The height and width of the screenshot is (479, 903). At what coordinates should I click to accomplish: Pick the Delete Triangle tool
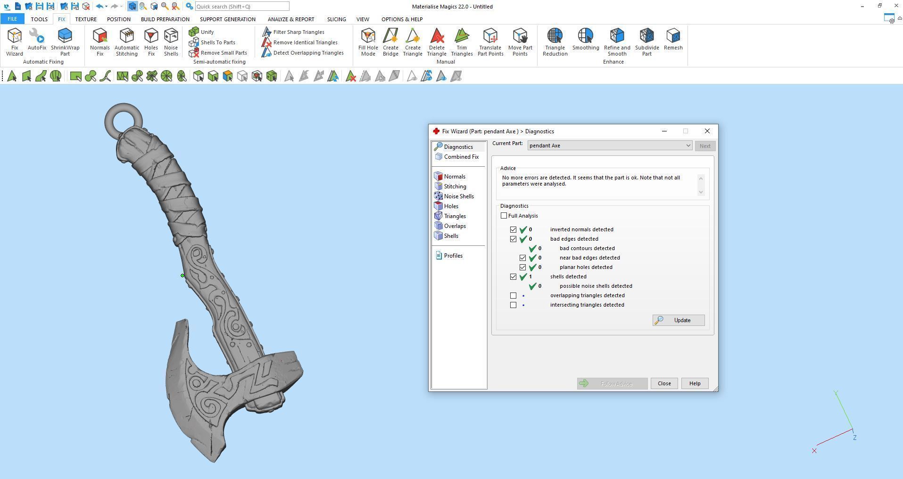click(437, 42)
